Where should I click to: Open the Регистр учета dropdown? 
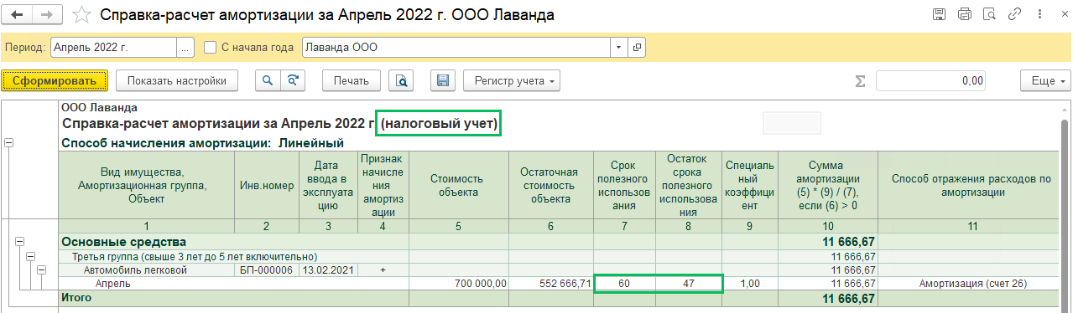(x=512, y=81)
